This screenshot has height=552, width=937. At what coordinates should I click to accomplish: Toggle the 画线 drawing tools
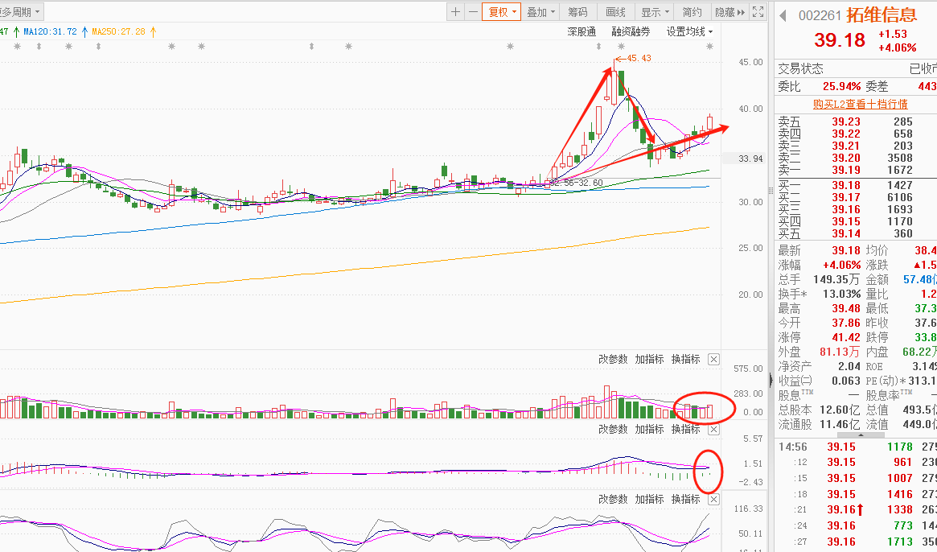coord(615,12)
